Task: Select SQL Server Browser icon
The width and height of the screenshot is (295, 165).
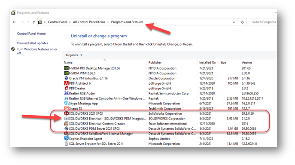Action: point(66,144)
